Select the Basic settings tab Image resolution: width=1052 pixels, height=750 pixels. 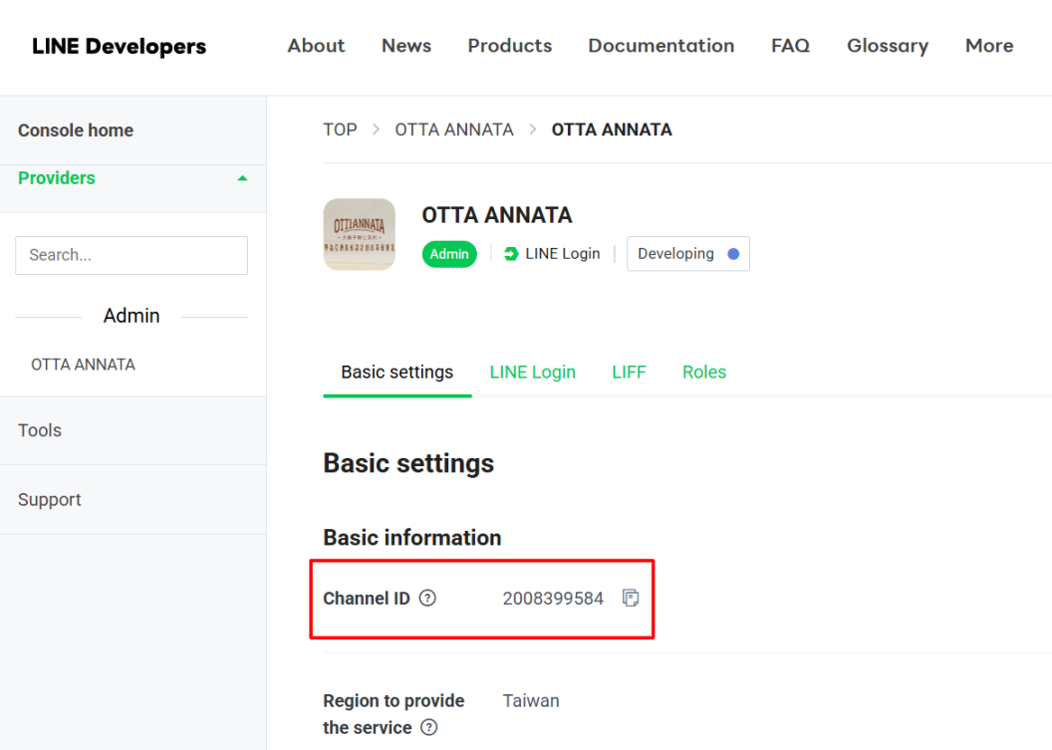(396, 373)
